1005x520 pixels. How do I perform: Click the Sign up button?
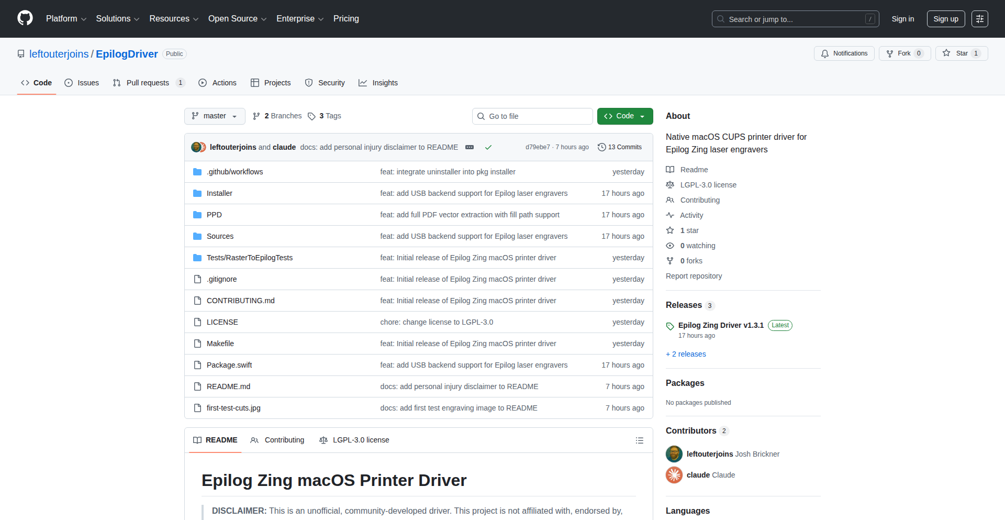click(945, 18)
